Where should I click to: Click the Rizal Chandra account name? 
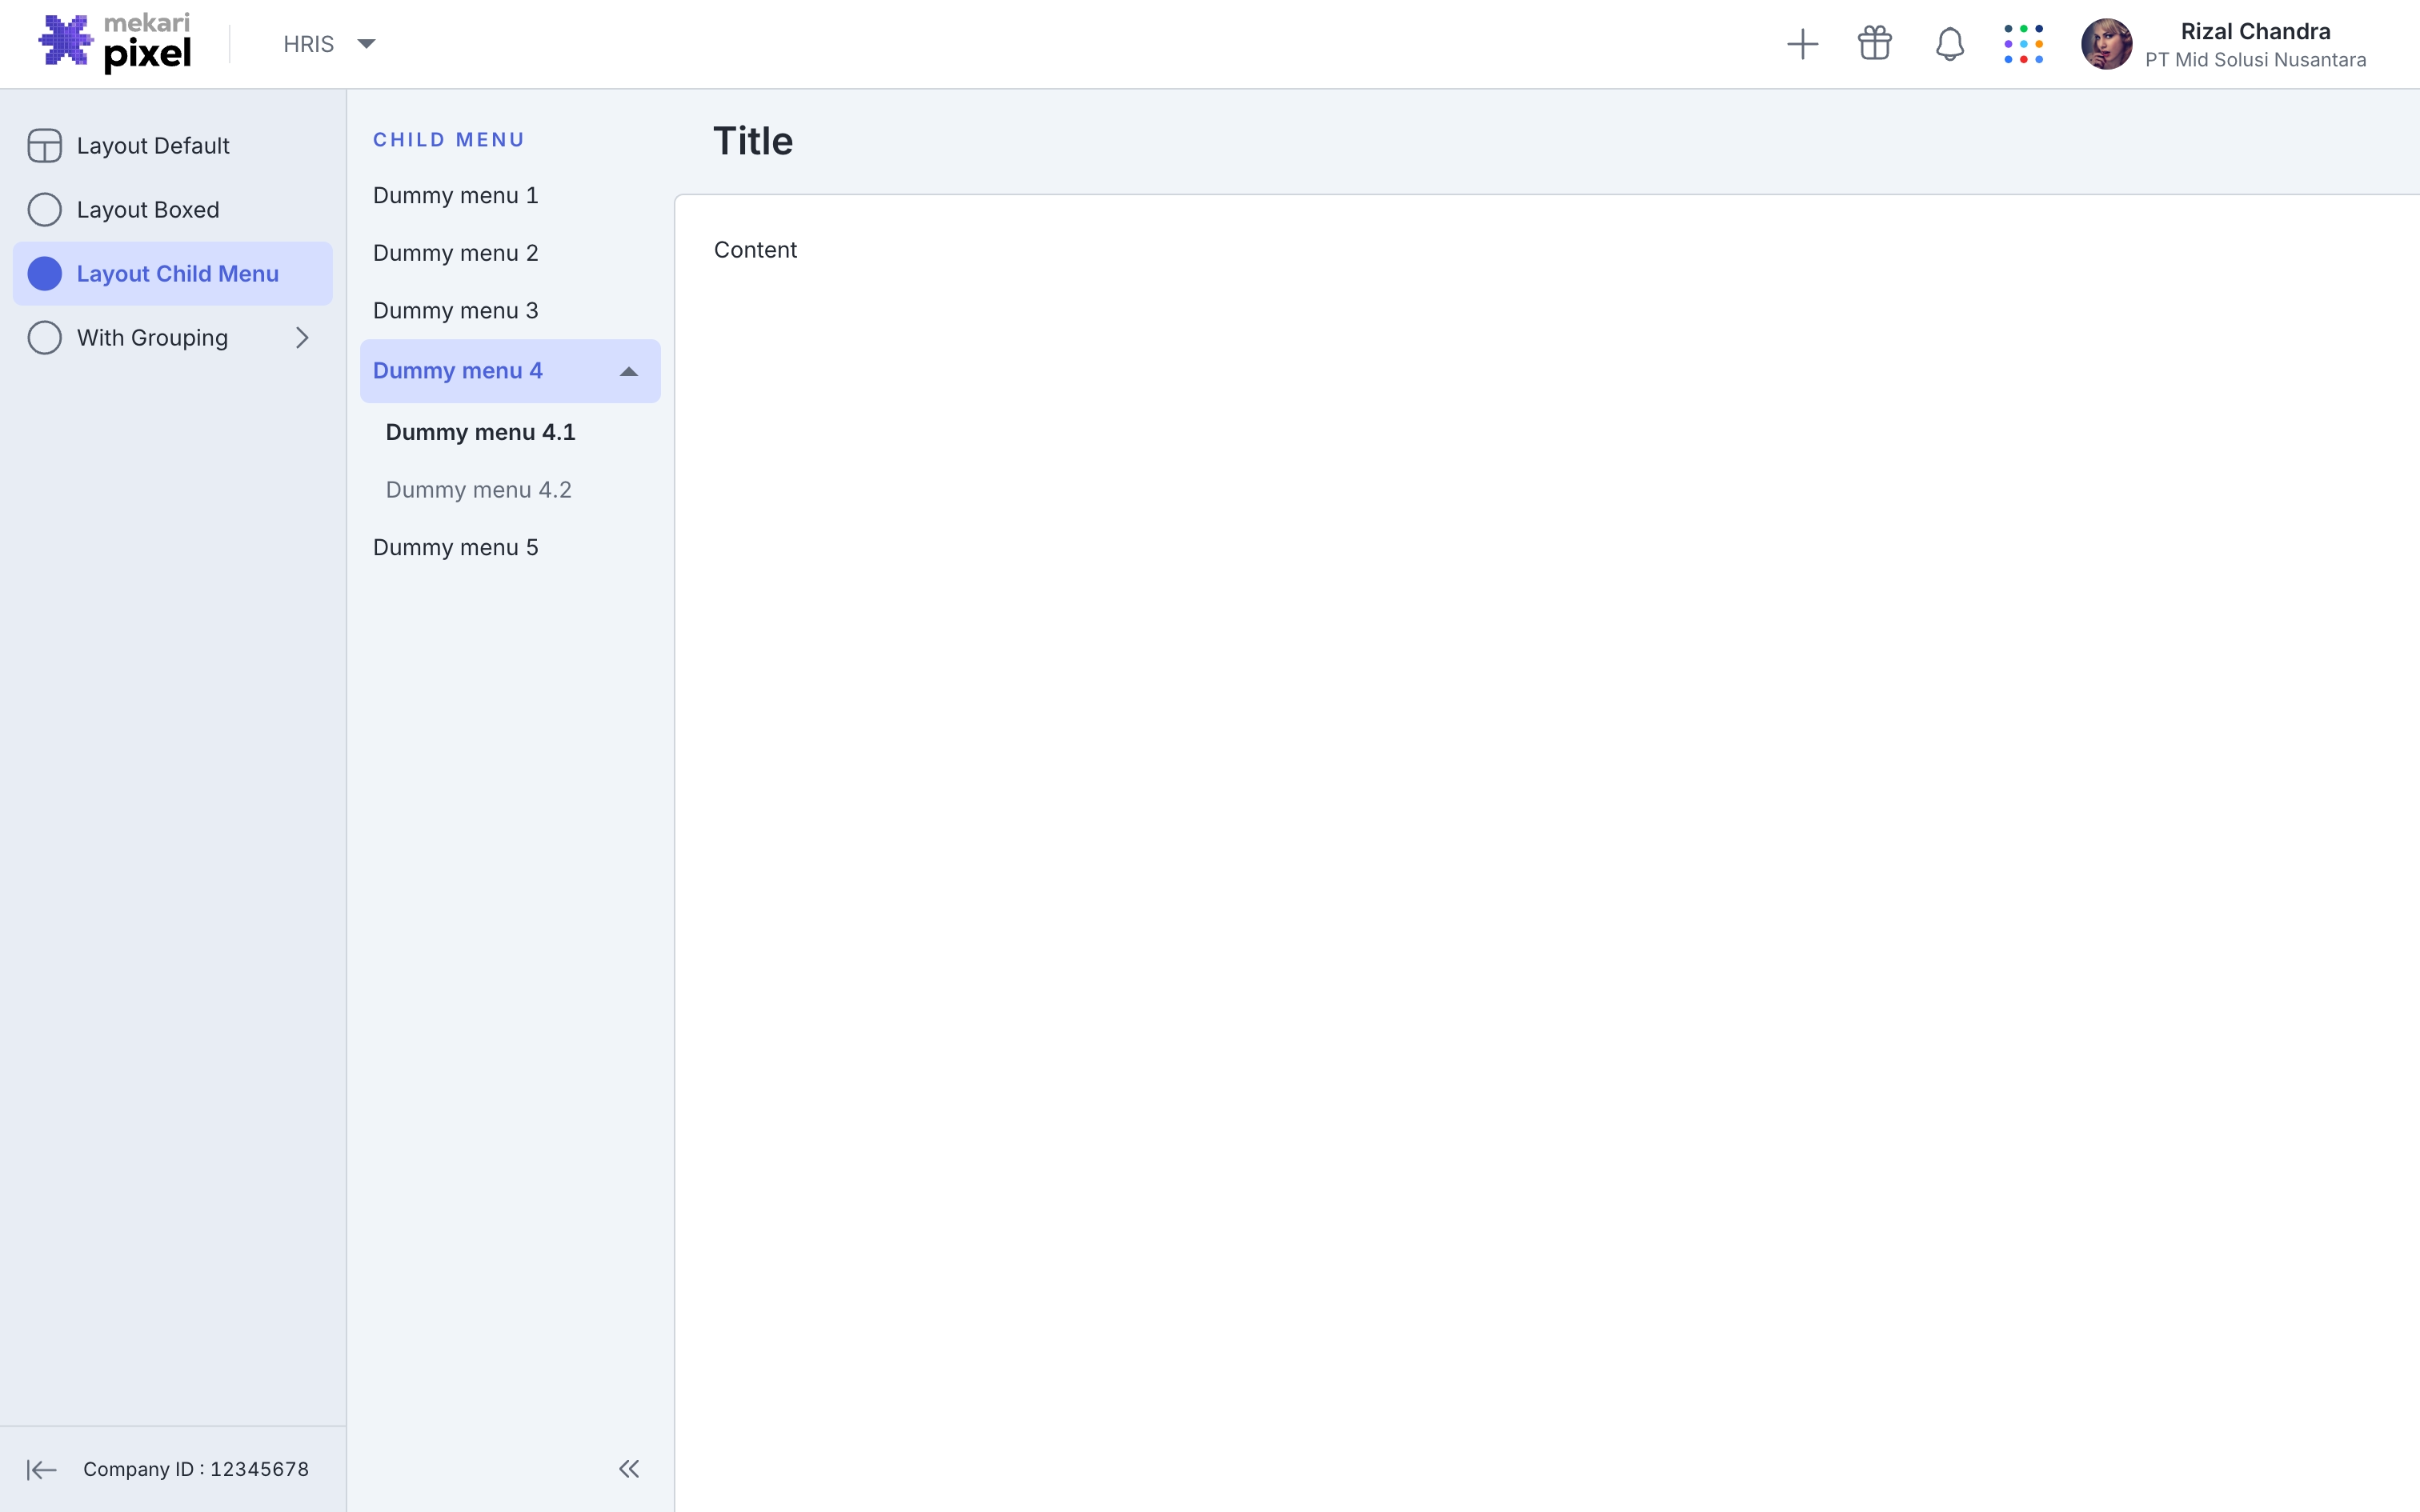(2255, 31)
